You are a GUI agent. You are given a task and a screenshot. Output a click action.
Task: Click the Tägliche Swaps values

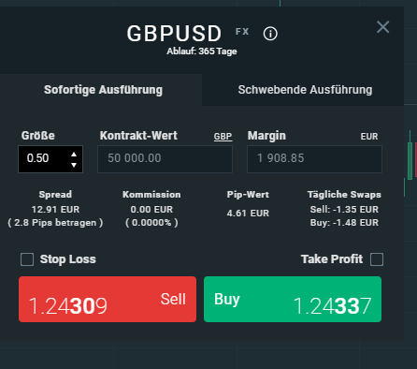coord(344,215)
